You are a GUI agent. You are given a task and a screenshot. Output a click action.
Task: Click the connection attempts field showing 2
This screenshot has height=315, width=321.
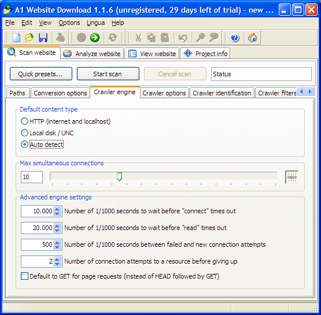click(37, 261)
